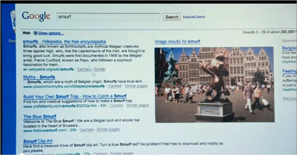Click www.uncommonmyths.com/littlepeople/smurfs URL text
The width and height of the screenshot is (297, 155).
64,86
